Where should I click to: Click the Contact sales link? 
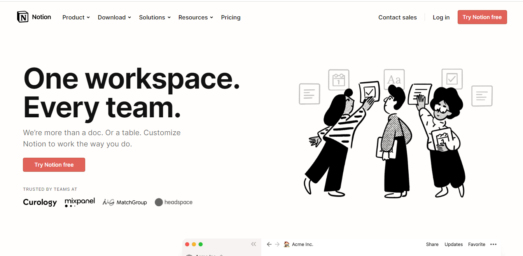coord(397,17)
